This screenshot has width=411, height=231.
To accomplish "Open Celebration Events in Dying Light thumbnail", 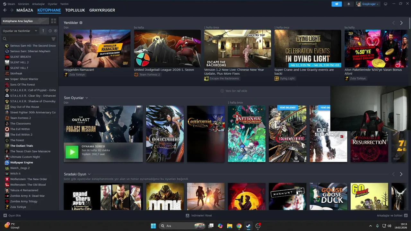I will point(308,48).
